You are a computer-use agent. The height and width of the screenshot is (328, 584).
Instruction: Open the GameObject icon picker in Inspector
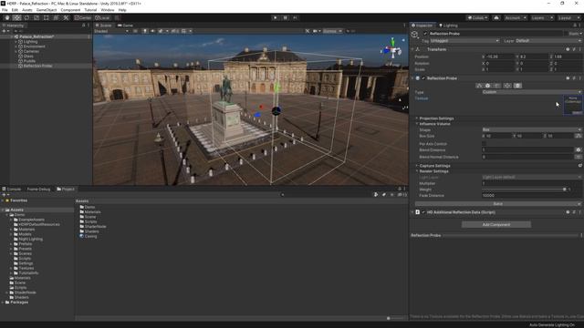415,35
